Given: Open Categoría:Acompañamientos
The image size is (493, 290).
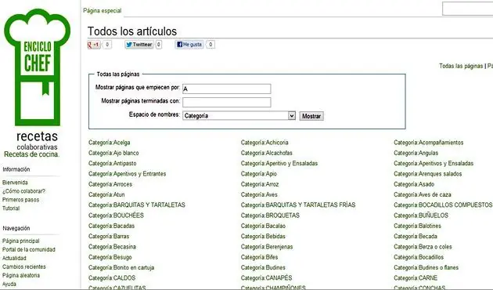Looking at the screenshot, I should pyautogui.click(x=429, y=143).
